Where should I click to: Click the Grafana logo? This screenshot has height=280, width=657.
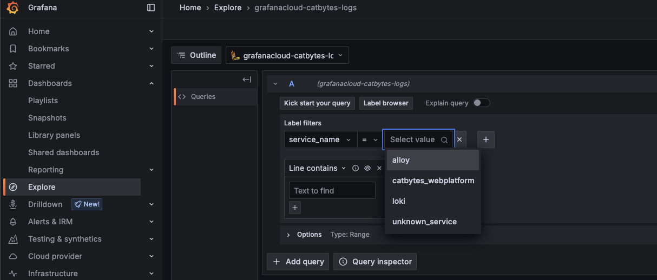point(13,8)
